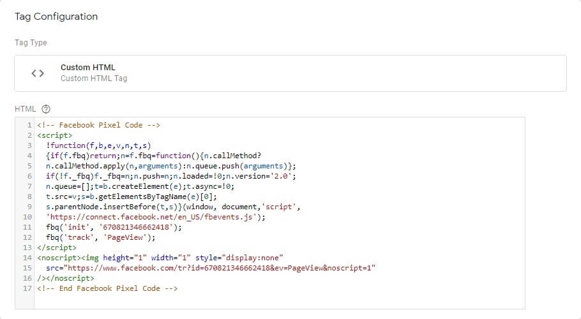The width and height of the screenshot is (581, 319).
Task: Click the 's.parentNode.insertBefore' code line
Action: (x=173, y=207)
